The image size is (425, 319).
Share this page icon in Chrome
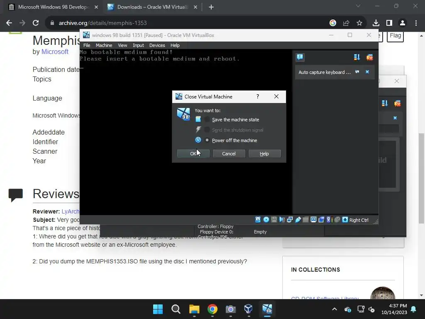(x=346, y=23)
